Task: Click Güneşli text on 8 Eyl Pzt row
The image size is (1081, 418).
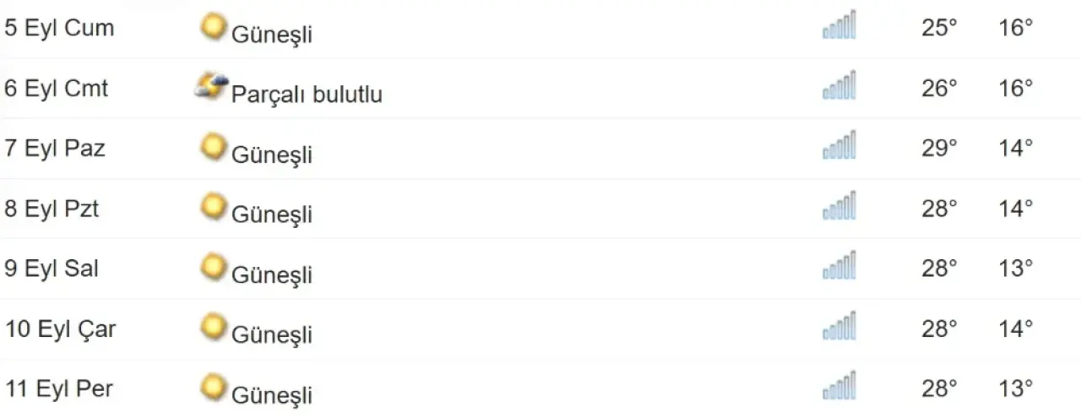Action: 272,214
